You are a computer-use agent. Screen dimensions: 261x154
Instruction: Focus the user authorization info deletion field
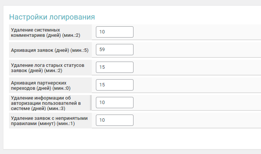(115, 103)
